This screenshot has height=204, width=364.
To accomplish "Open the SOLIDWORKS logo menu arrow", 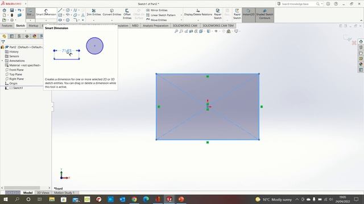I will tap(26, 4).
